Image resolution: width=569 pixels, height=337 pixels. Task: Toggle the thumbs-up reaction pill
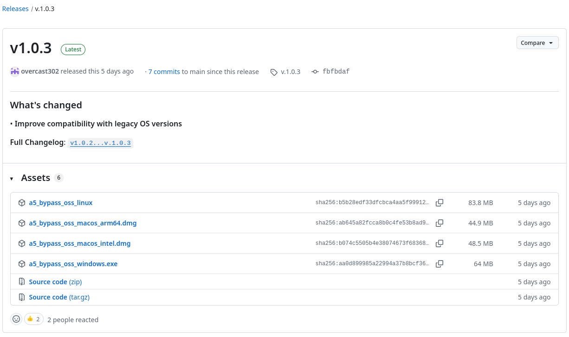[33, 319]
